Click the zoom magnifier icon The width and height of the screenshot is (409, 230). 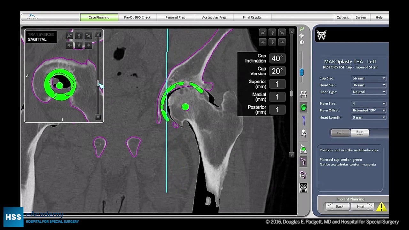click(302, 29)
